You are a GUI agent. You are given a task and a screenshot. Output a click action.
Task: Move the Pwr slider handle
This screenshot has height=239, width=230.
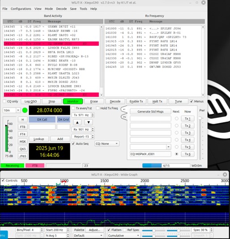point(200,118)
